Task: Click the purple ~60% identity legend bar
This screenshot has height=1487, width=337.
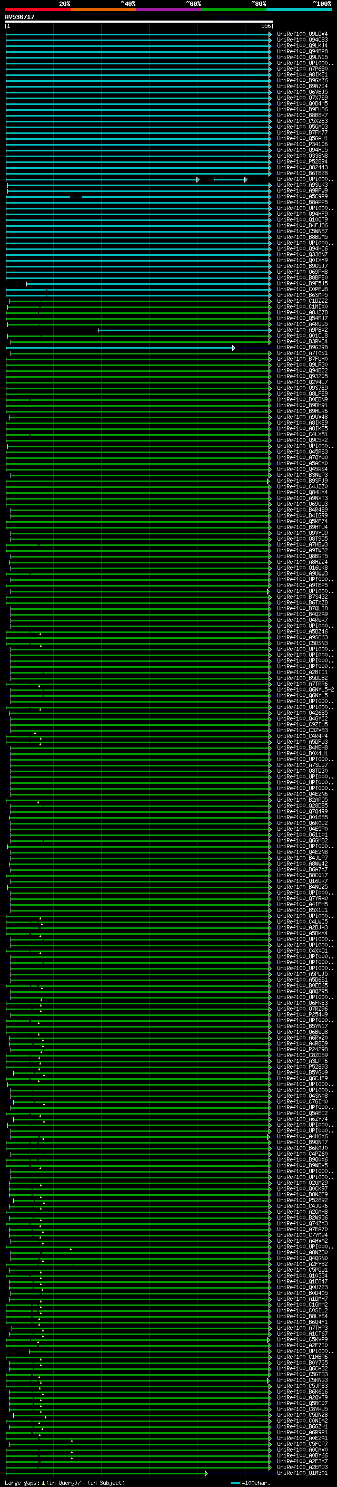Action: (x=168, y=9)
